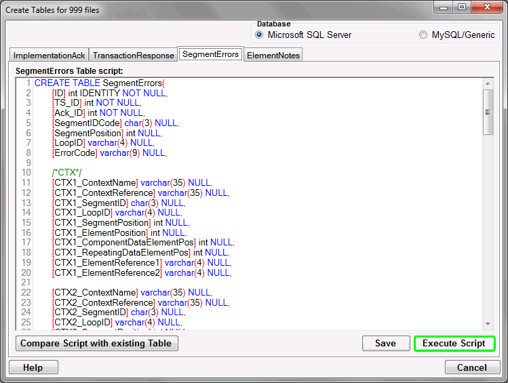Select the SegmentErrors tab
The width and height of the screenshot is (508, 383).
tap(210, 54)
